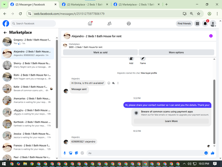The height and width of the screenshot is (167, 222).
Task: Click the listing thumbnail next to '$800 - 2 Beds'
Action: tap(65, 45)
